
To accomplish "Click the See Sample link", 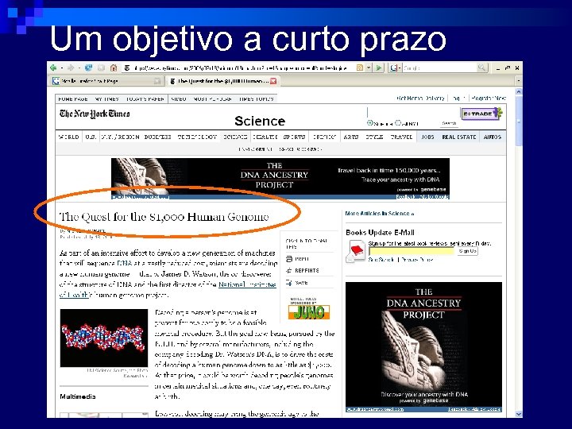I will click(x=381, y=260).
